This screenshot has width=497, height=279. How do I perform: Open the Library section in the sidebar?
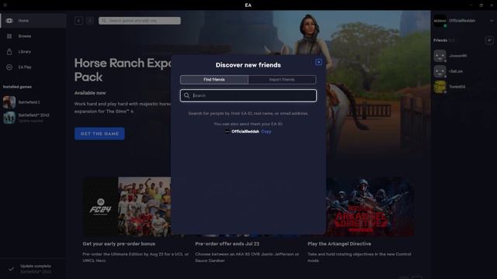point(33,52)
